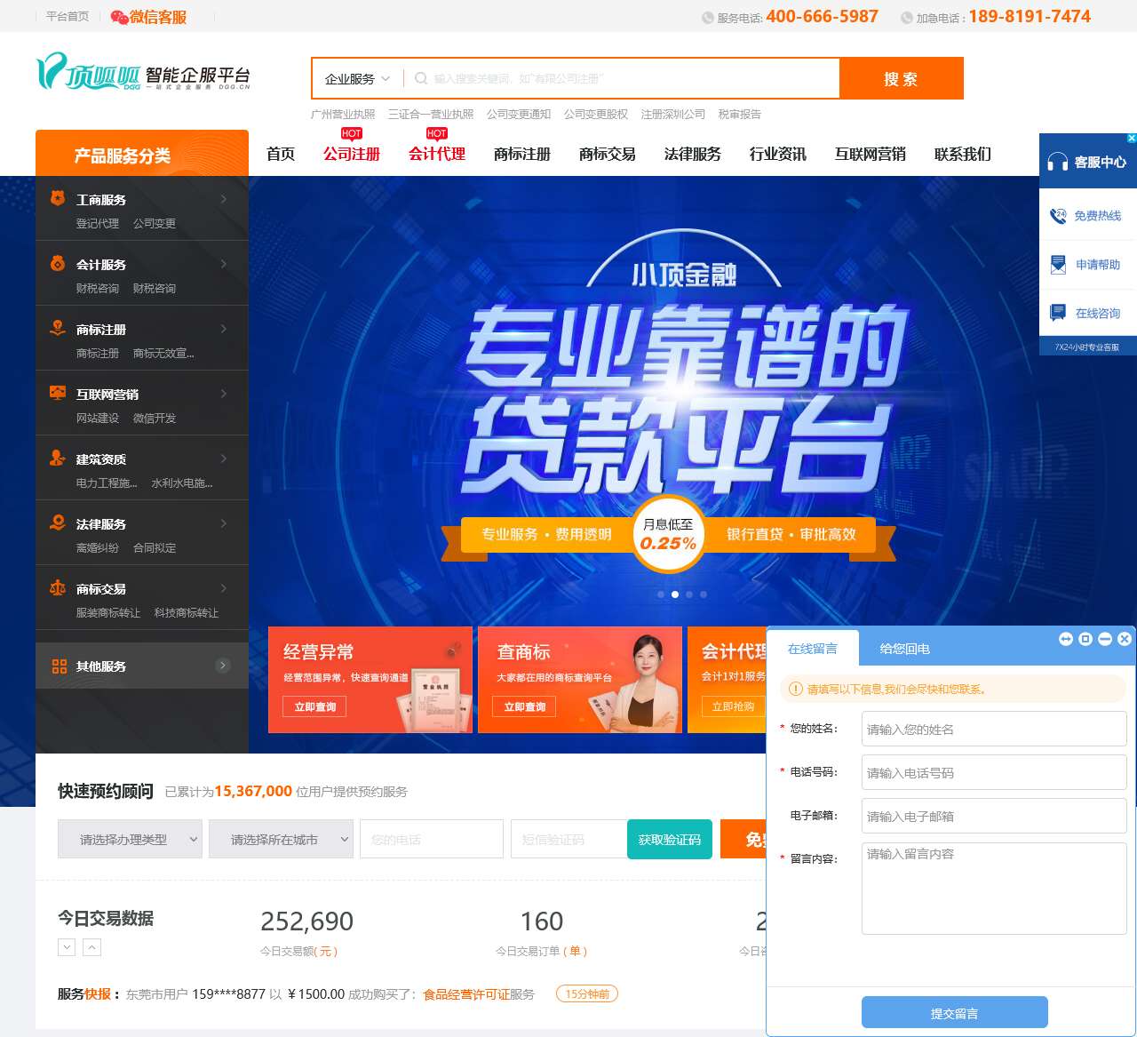Click the 建筑资质 sidebar icon

pos(58,458)
